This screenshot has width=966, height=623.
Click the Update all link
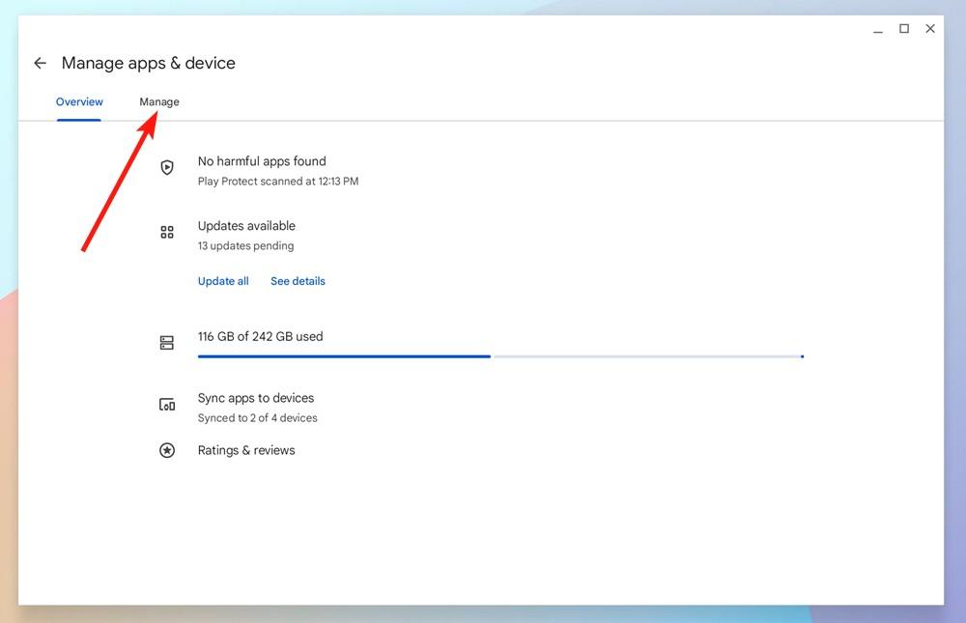click(223, 281)
